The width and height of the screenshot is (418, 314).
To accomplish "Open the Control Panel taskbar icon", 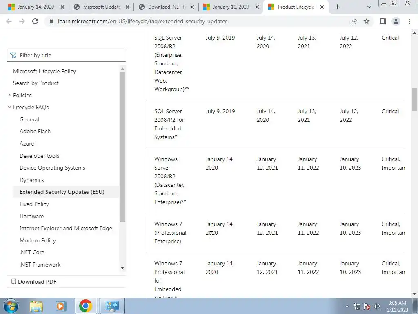I will point(112,306).
